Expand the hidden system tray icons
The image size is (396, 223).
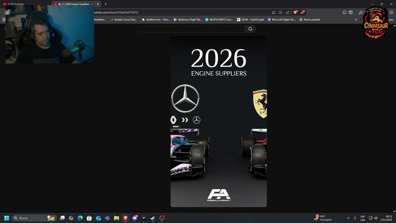pos(348,218)
